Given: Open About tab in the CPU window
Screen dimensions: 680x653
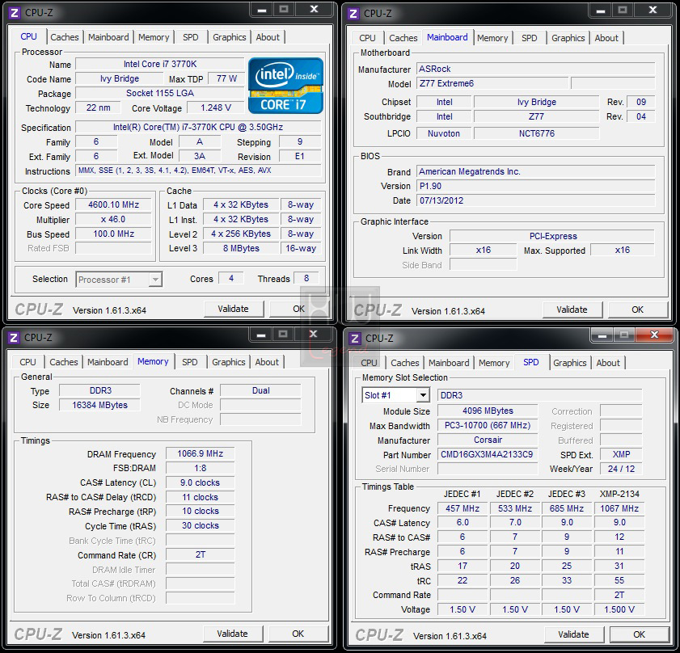Looking at the screenshot, I should [268, 37].
